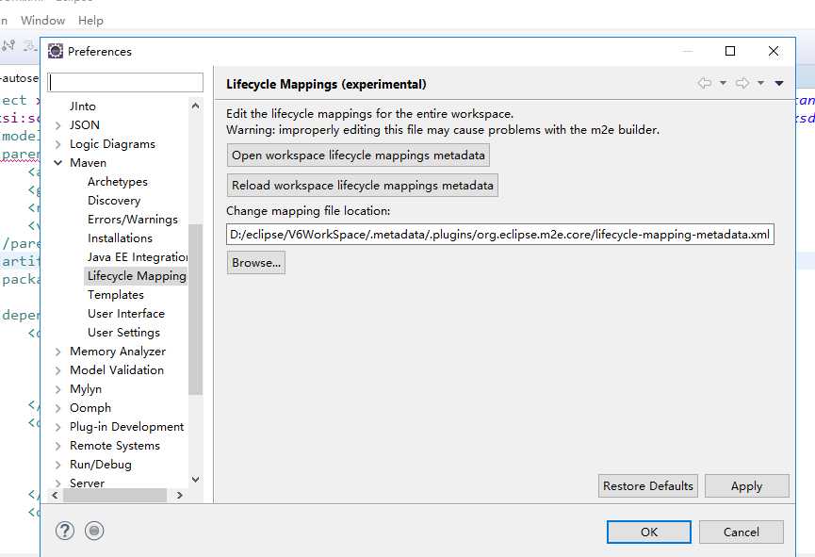The width and height of the screenshot is (815, 557).
Task: Select Installations under Maven
Action: point(120,238)
